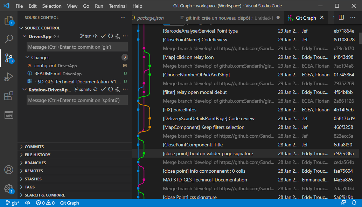Collapse the SOURCE CONTROL section
The height and width of the screenshot is (207, 362).
(21, 28)
